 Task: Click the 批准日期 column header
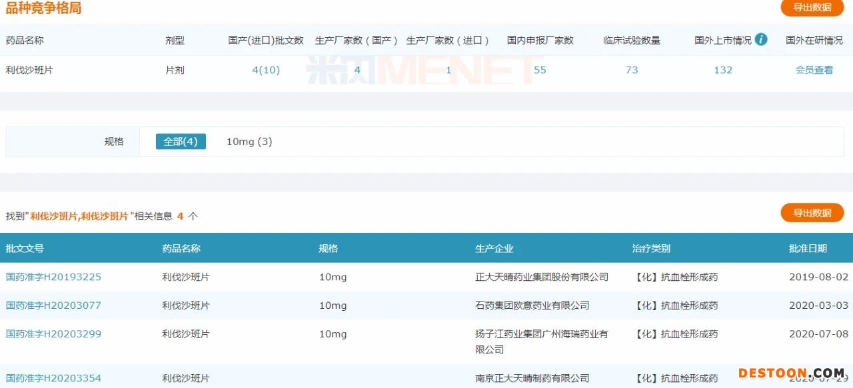(x=808, y=248)
